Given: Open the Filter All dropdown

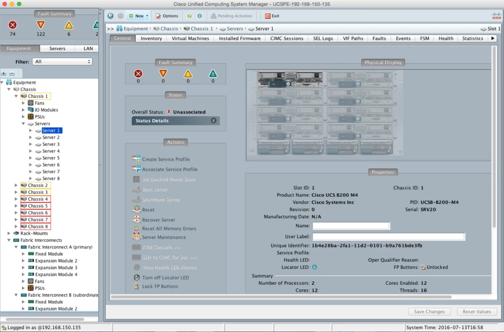Looking at the screenshot, I should [63, 61].
